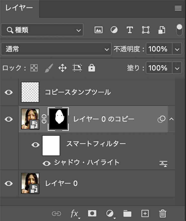Hide the コピースタンプツール layer
This screenshot has height=221, width=186.
tap(9, 92)
